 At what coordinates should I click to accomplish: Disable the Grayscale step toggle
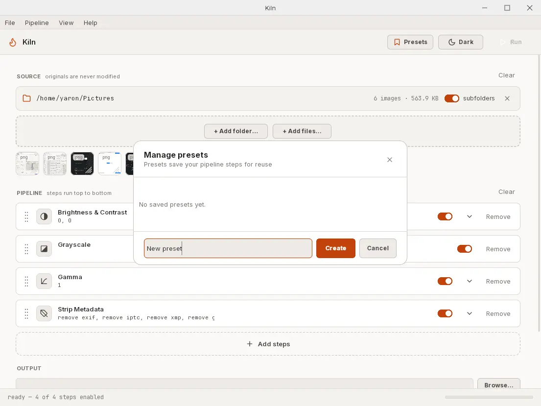[465, 249]
